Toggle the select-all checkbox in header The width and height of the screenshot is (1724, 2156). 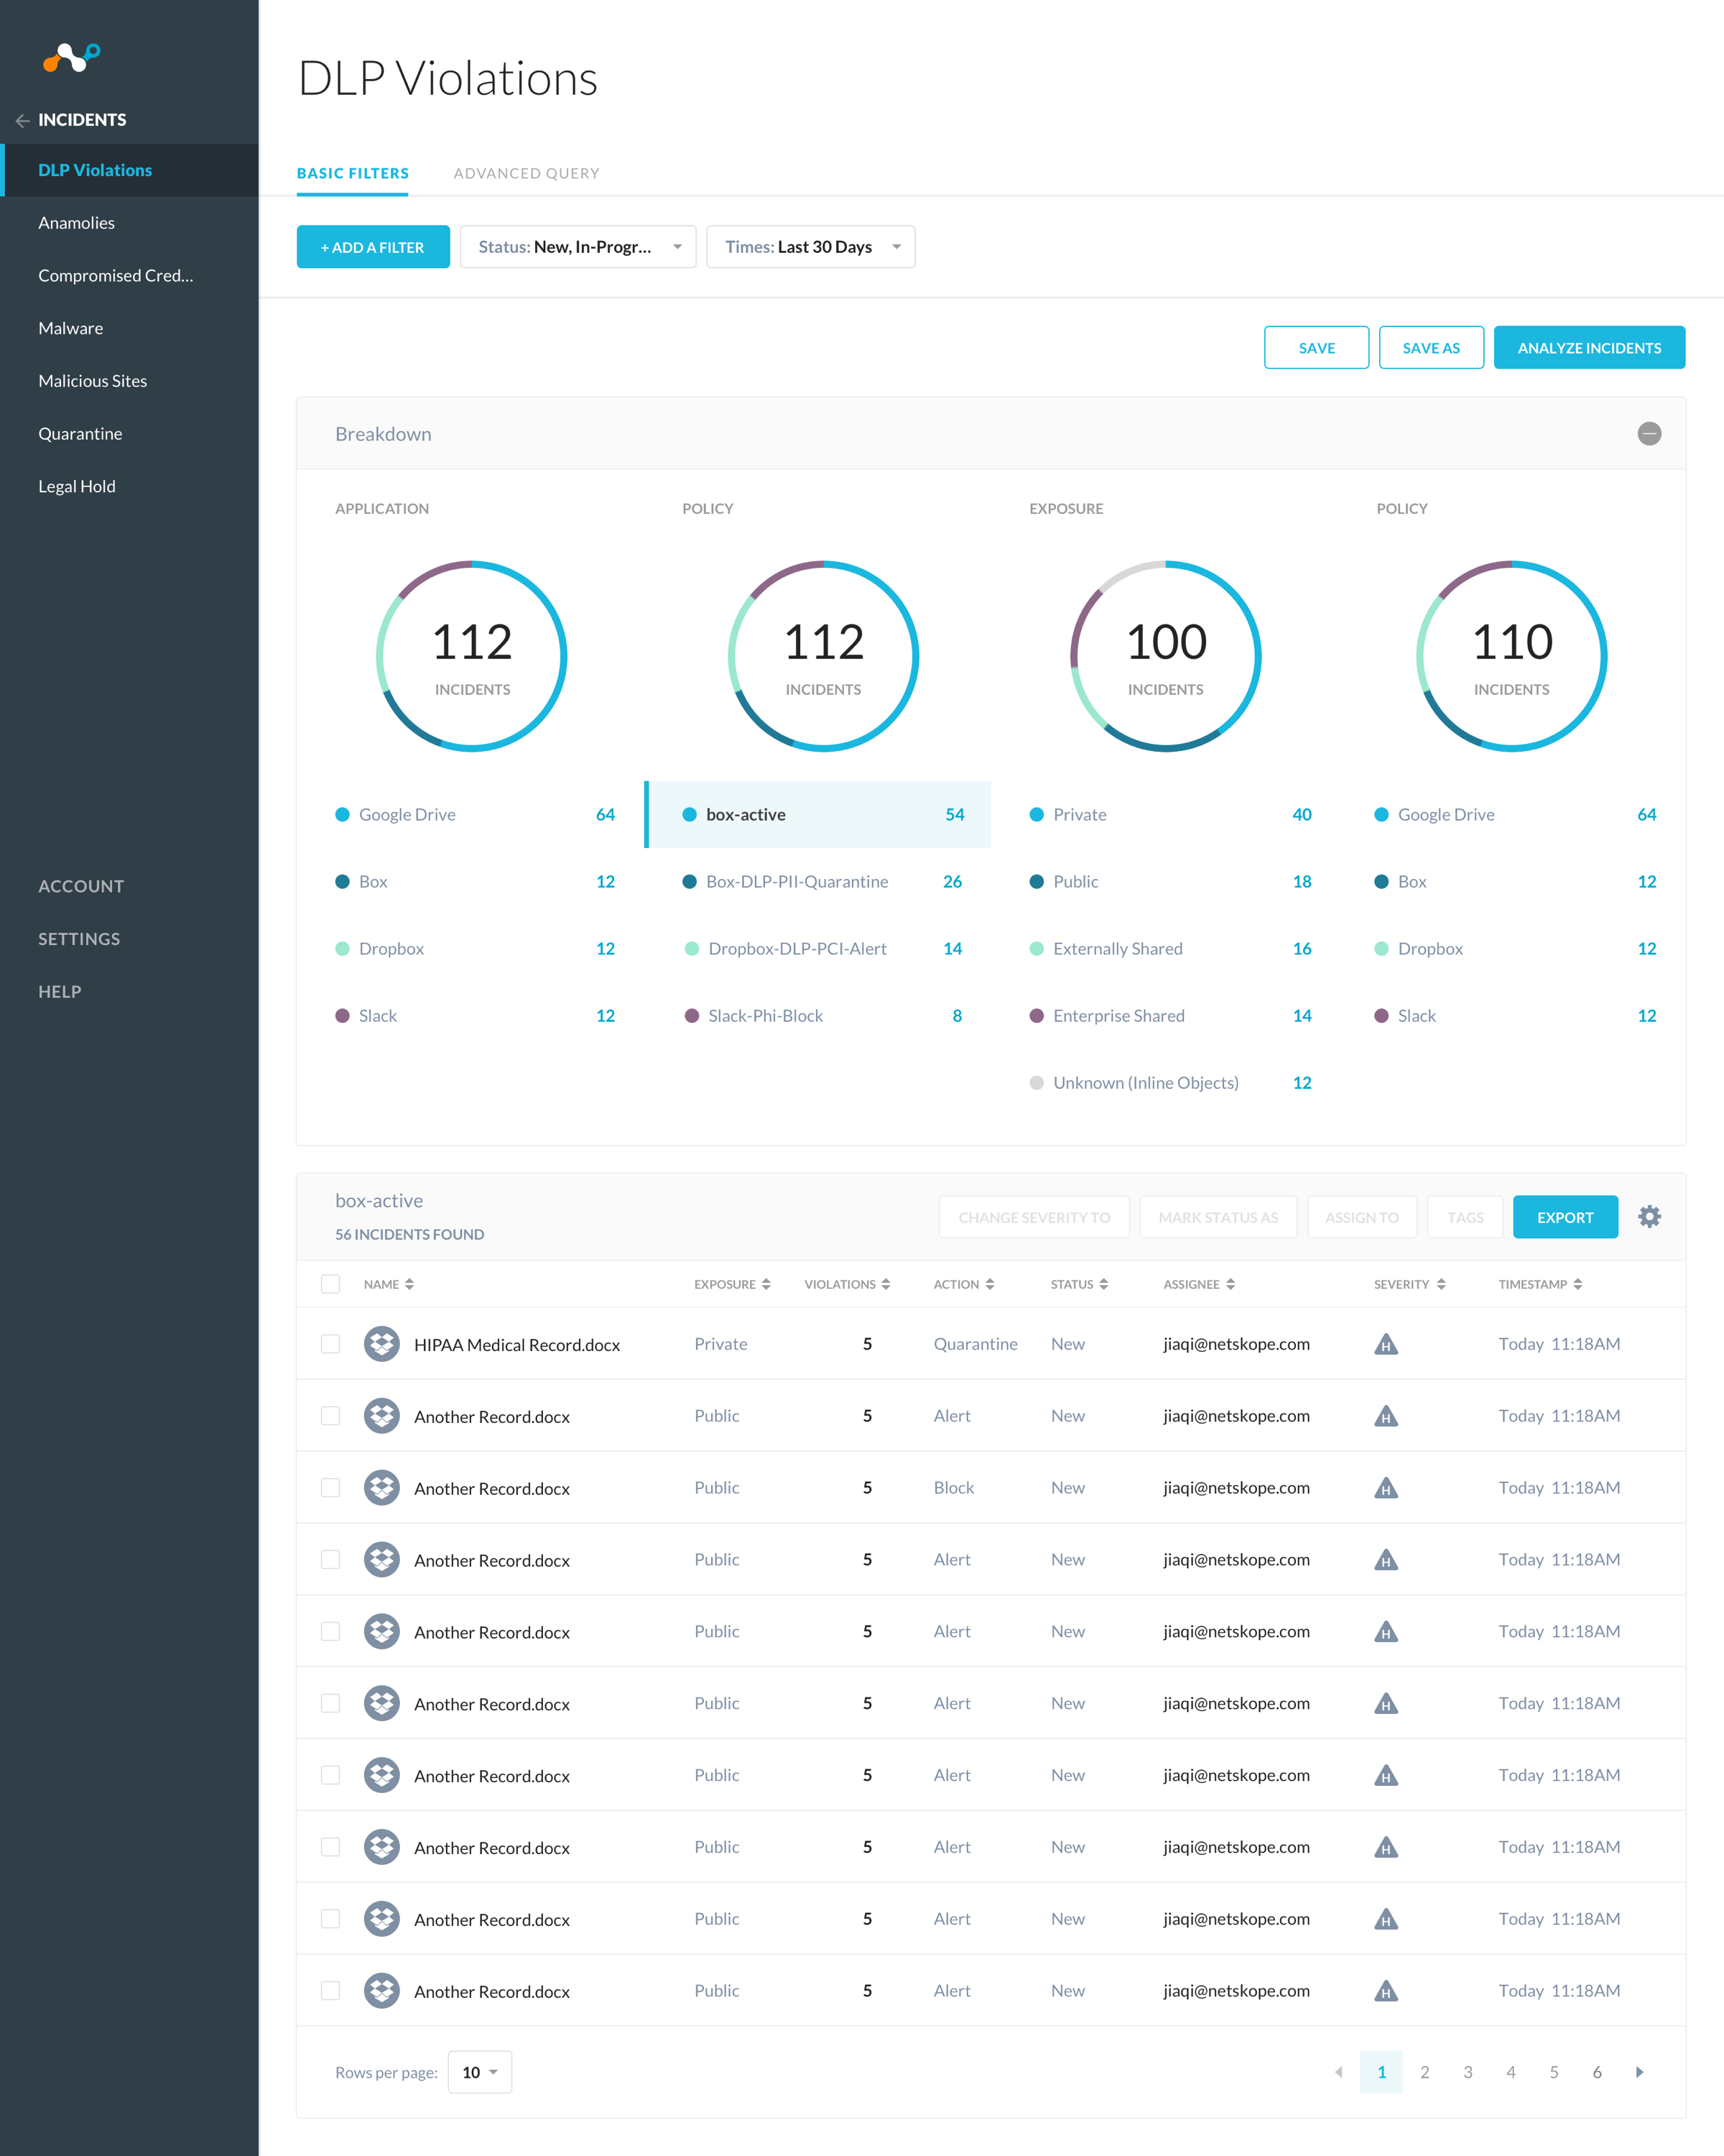click(331, 1284)
